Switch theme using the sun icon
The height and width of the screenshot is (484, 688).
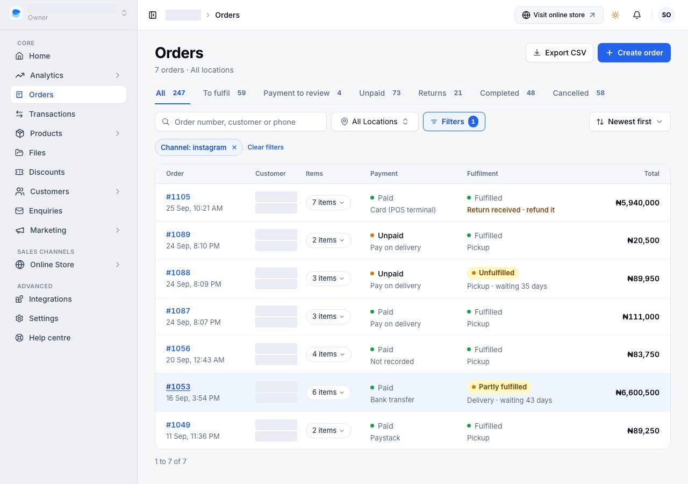pos(615,15)
